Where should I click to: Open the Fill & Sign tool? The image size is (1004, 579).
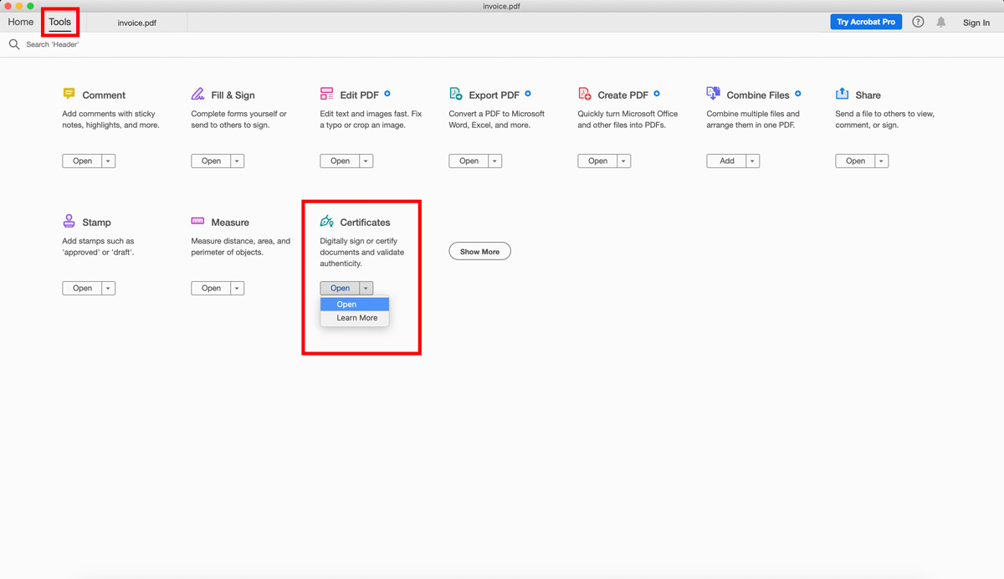tap(212, 161)
